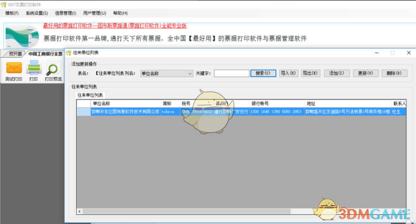Open the red 票据打印软件 advertisement link

coord(115,26)
